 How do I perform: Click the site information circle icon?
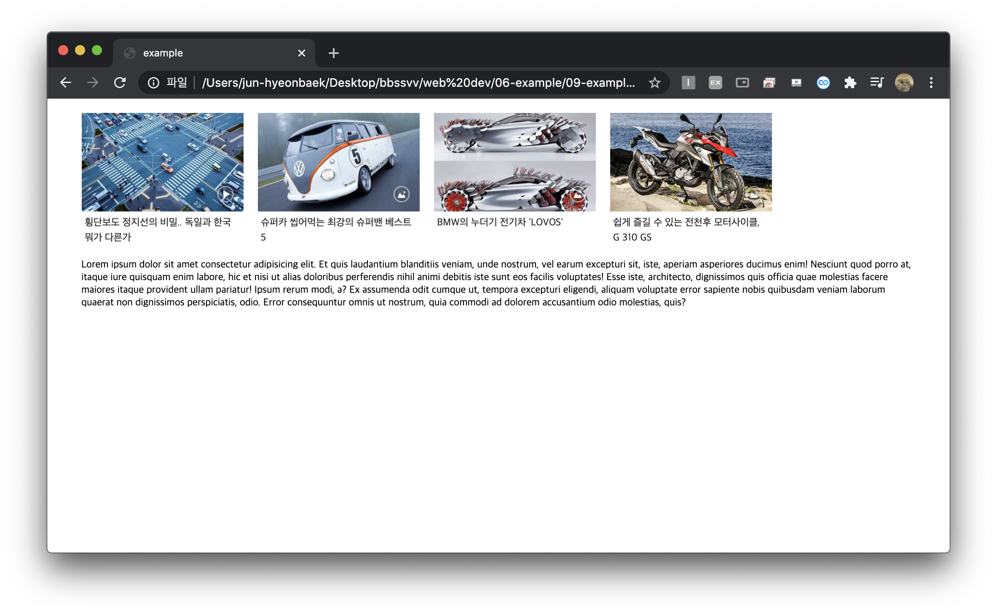click(154, 83)
